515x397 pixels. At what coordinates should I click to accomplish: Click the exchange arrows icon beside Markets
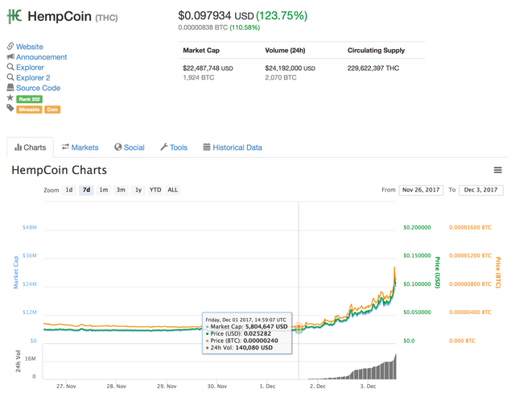[x=65, y=147]
